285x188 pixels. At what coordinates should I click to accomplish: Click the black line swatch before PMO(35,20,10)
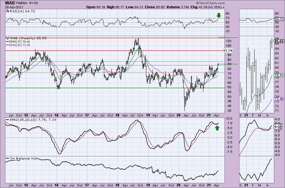(x=7, y=120)
